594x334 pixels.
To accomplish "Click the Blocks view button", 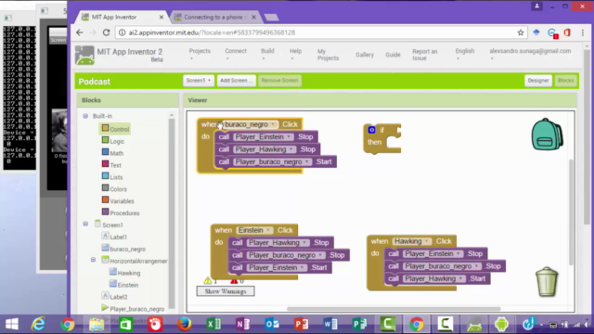I will [x=565, y=81].
